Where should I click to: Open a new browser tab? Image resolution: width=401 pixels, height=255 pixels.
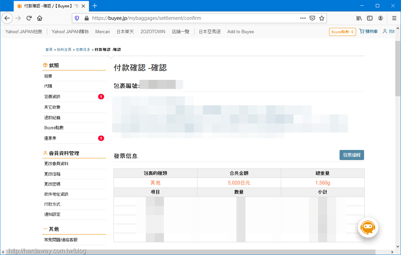click(95, 5)
